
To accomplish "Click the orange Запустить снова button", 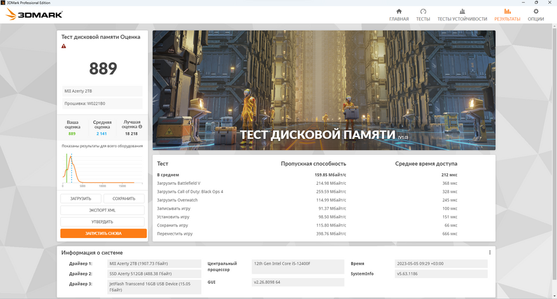I will coord(104,234).
